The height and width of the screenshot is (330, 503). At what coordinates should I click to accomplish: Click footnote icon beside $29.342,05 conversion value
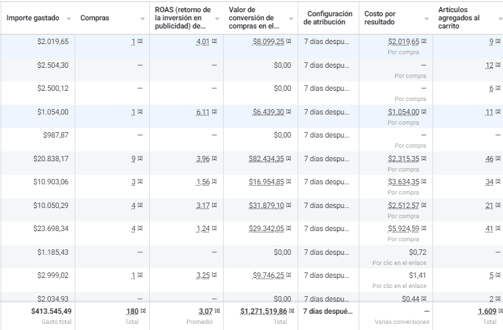coord(288,228)
